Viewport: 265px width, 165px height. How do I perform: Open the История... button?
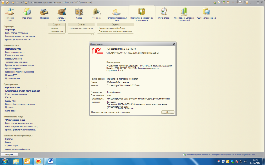tap(10, 155)
